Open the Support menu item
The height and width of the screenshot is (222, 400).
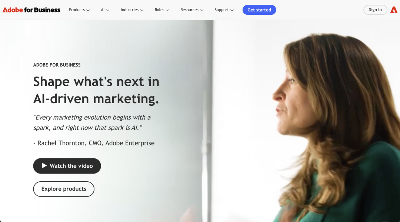click(x=224, y=10)
